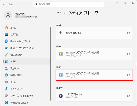Click the .mp4v Media Player icon
Screen dimensions: 137x106
[61, 96]
